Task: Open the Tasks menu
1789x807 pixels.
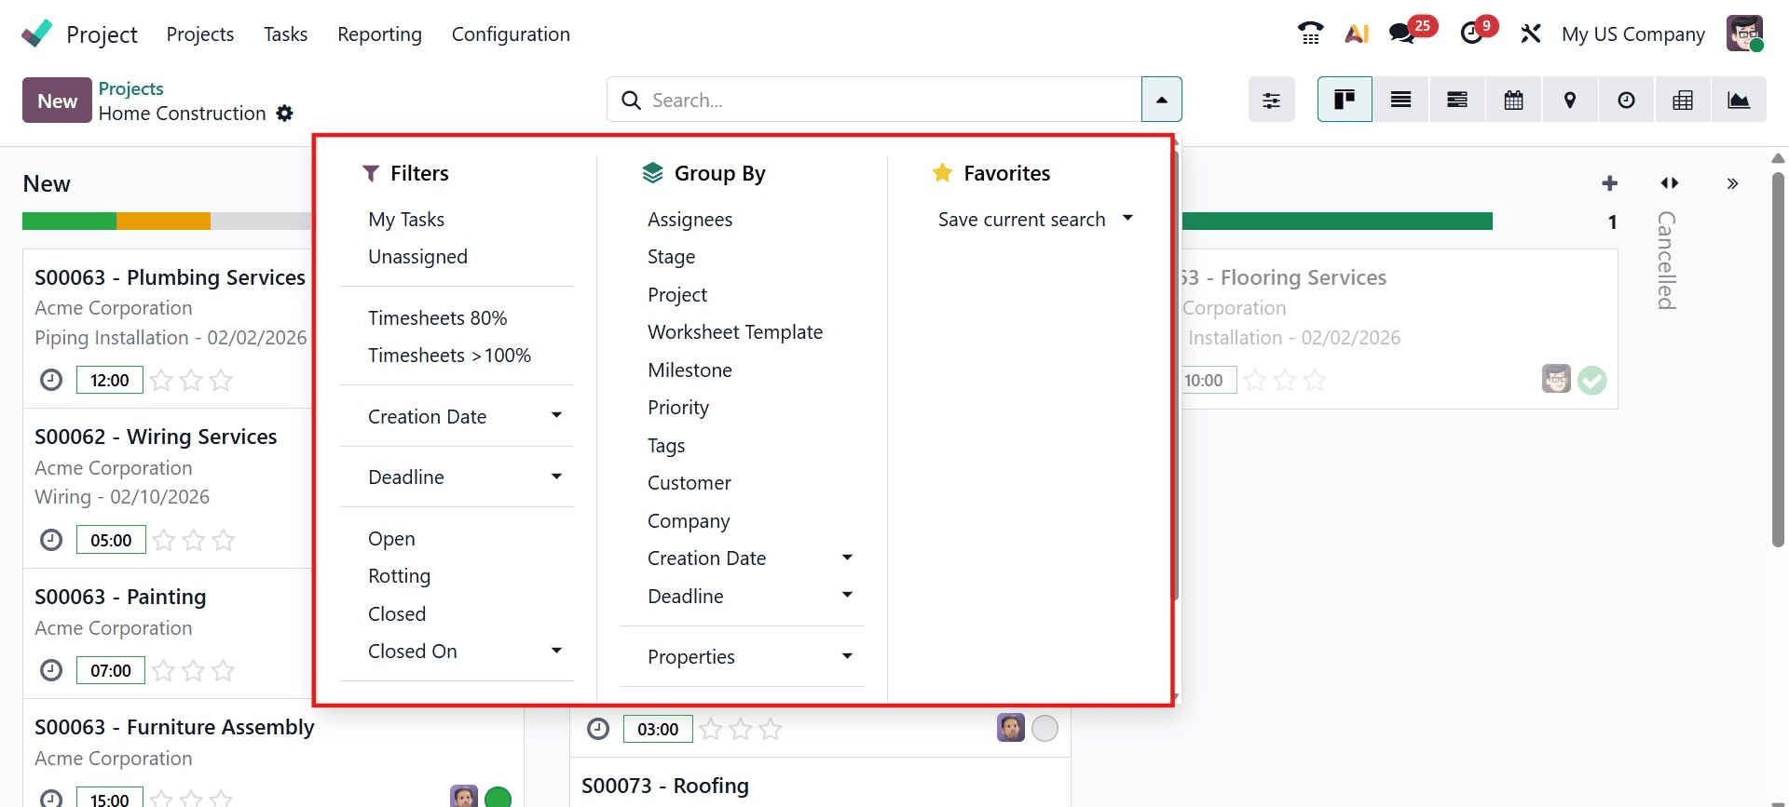Action: [x=285, y=34]
